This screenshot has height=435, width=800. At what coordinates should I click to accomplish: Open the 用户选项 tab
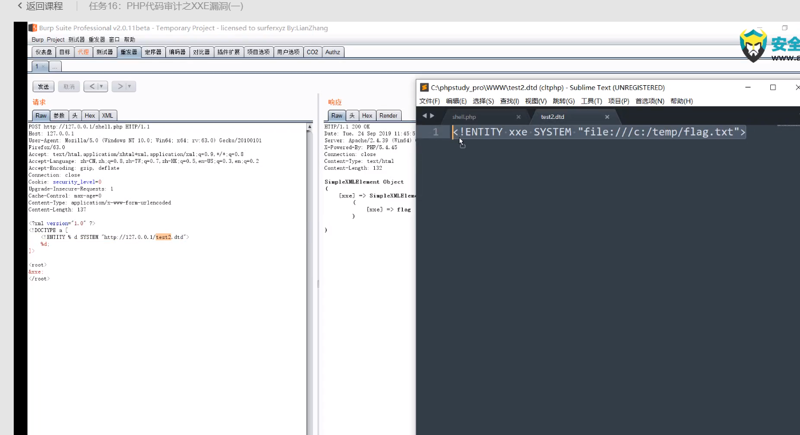pyautogui.click(x=288, y=52)
